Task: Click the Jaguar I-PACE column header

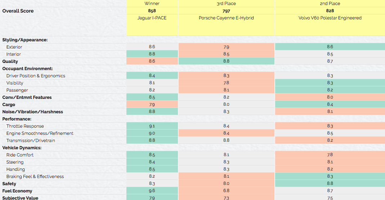Action: click(152, 18)
